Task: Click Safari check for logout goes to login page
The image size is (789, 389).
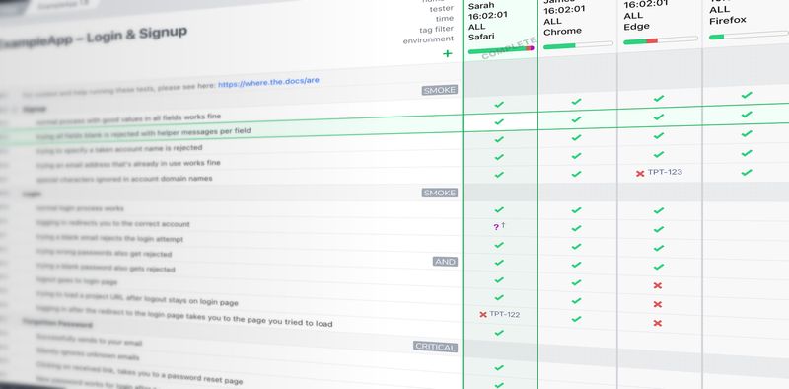Action: (499, 297)
